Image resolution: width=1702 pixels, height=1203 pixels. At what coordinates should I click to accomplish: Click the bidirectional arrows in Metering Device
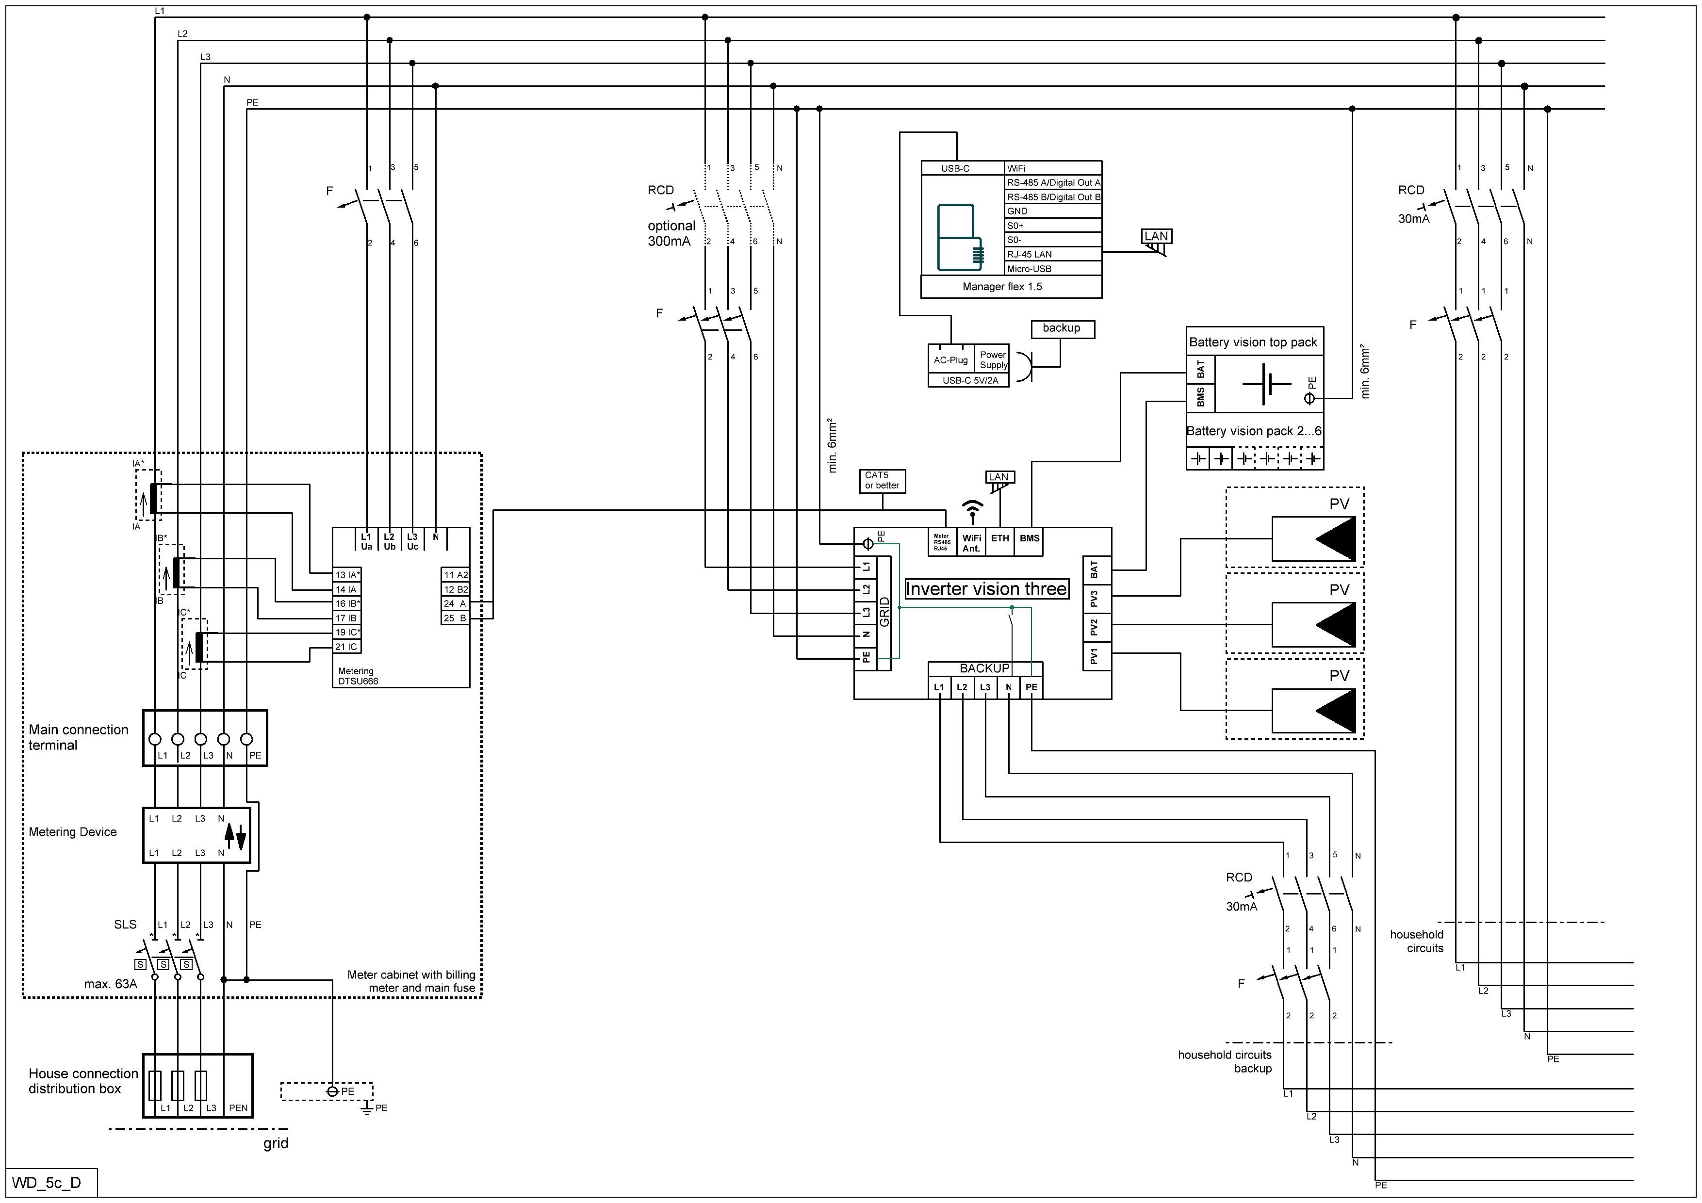[235, 836]
